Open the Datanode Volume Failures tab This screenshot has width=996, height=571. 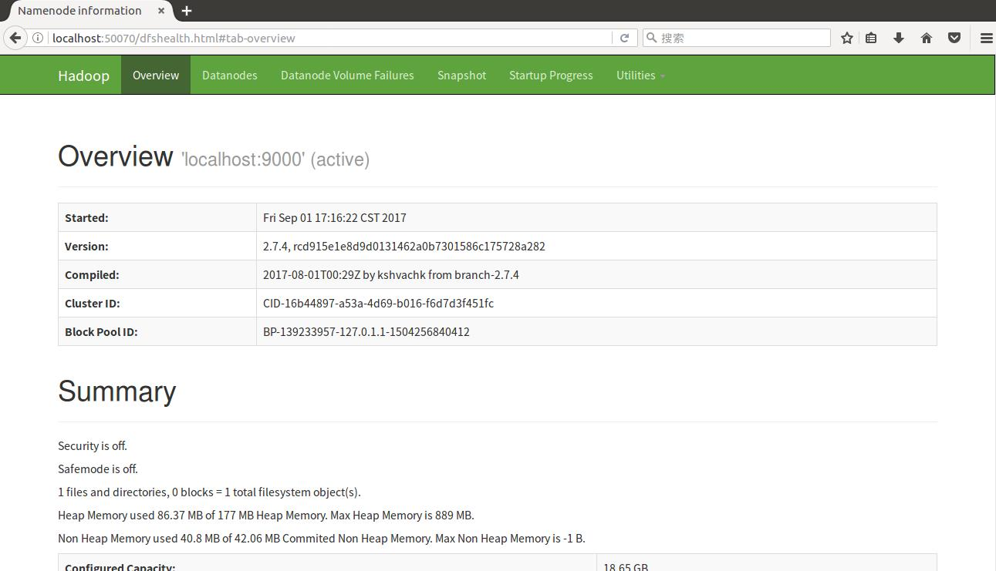347,76
